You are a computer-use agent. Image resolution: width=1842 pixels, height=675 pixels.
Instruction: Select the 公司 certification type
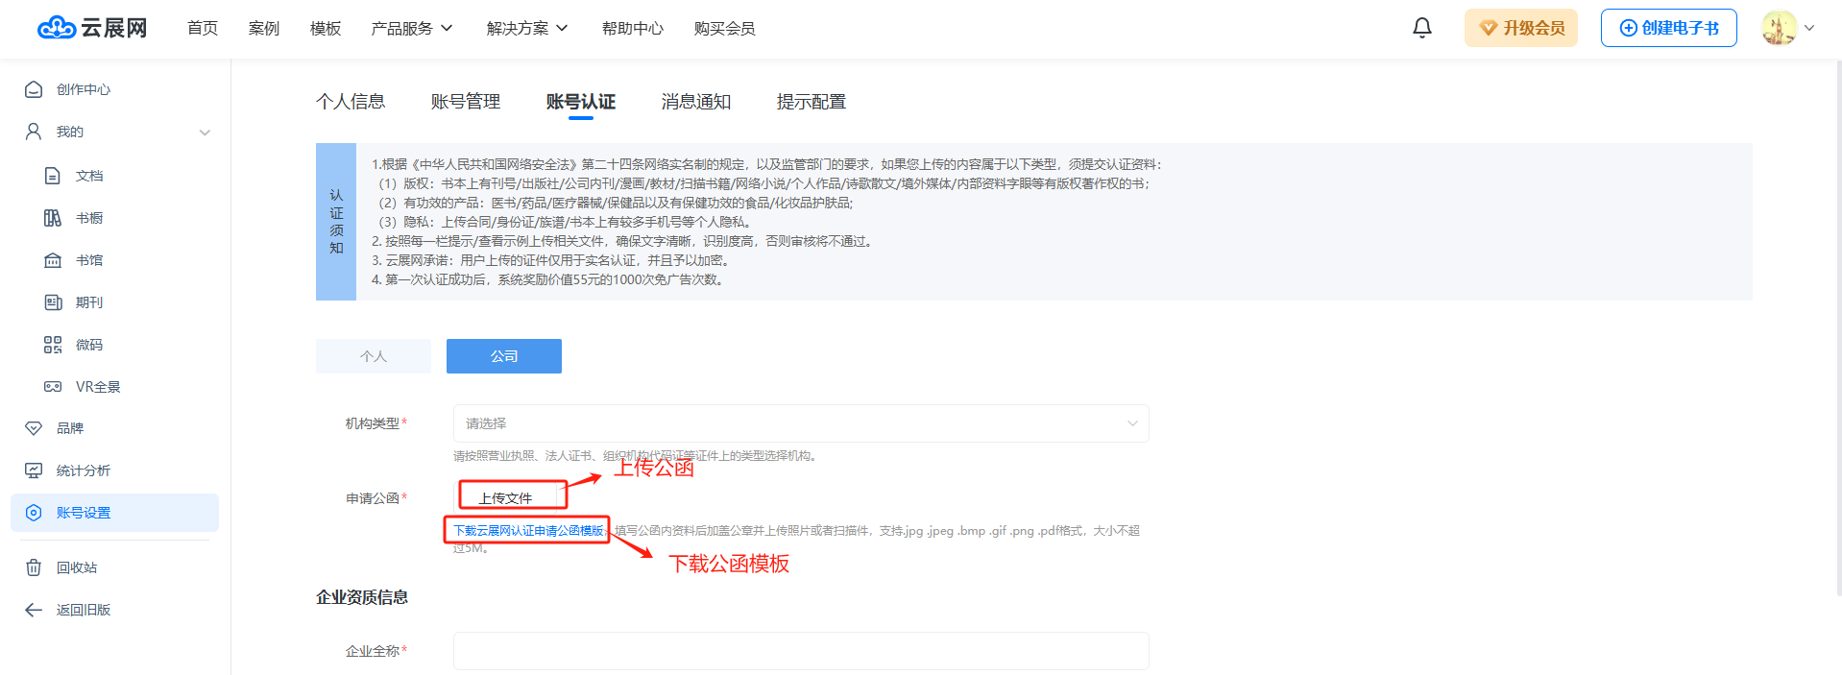tap(504, 356)
